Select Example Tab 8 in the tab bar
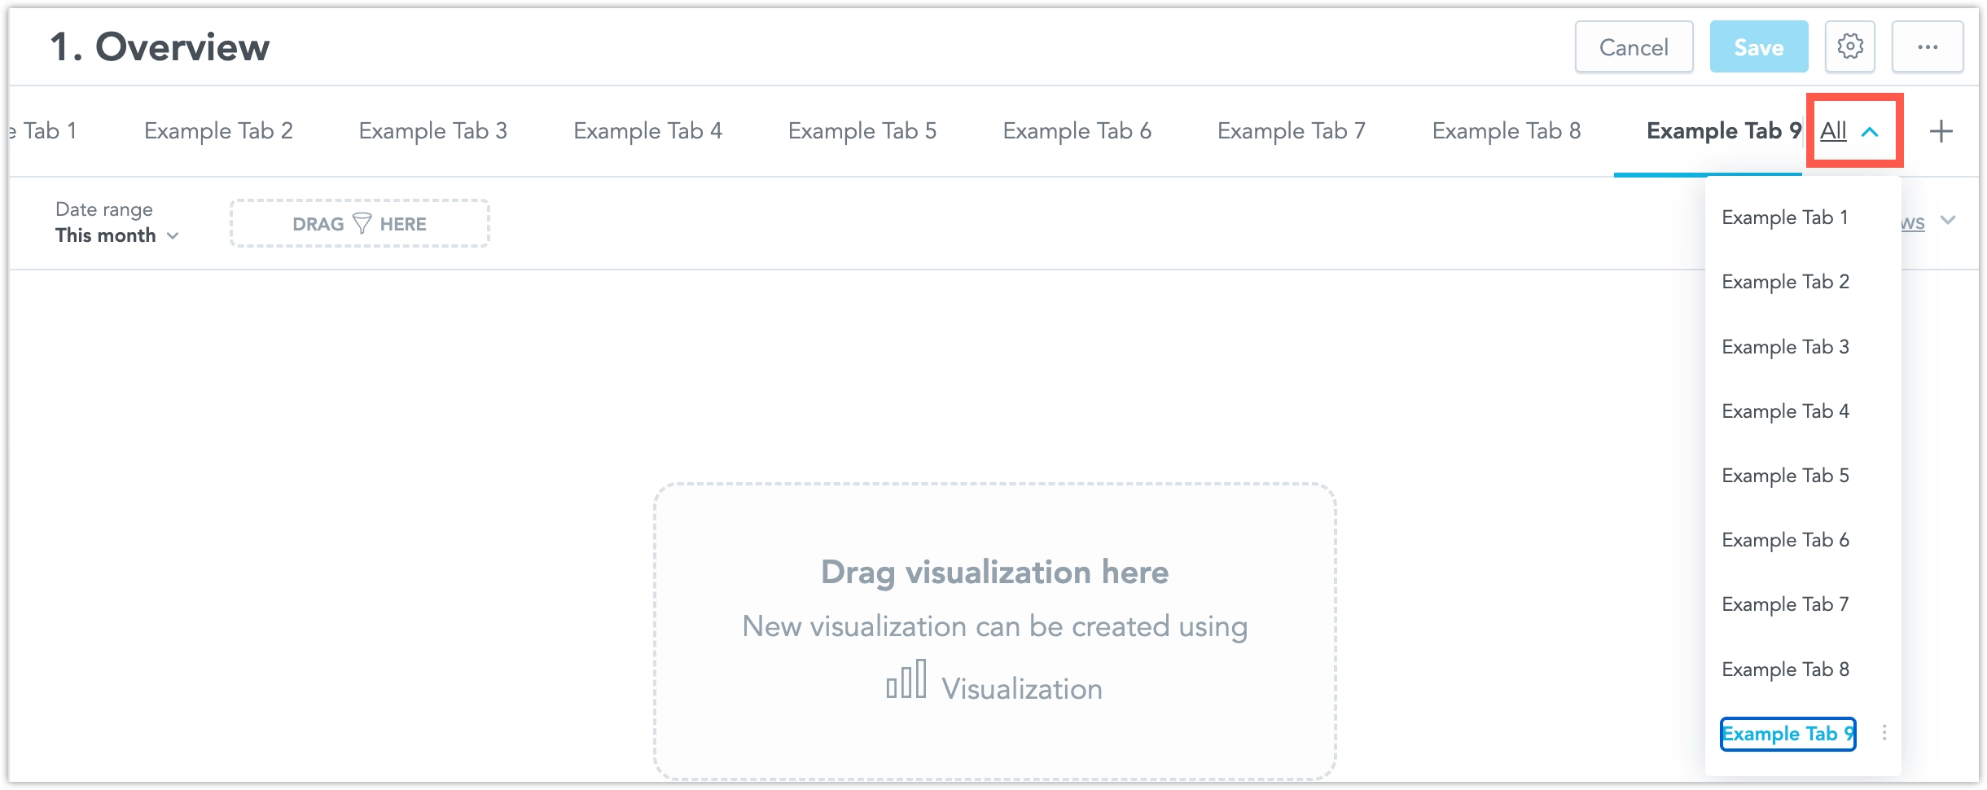The height and width of the screenshot is (790, 1987). pyautogui.click(x=1507, y=131)
